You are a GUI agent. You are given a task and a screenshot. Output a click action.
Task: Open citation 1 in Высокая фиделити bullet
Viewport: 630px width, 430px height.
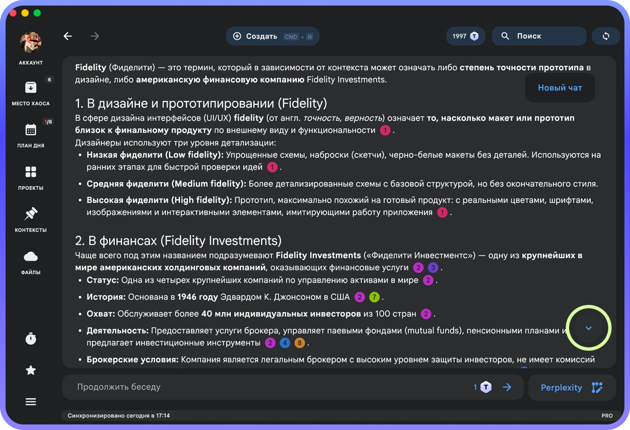442,212
